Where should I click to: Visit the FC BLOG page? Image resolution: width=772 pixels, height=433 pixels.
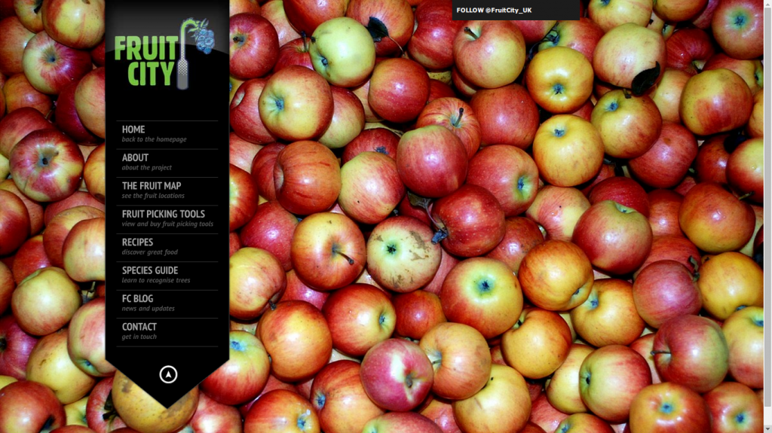pyautogui.click(x=167, y=303)
